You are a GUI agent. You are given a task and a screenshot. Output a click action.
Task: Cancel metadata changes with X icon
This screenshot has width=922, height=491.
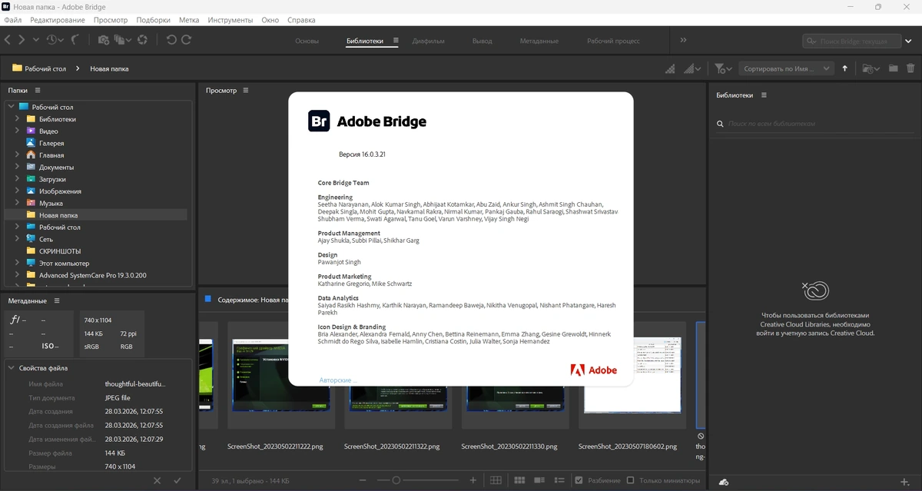click(157, 480)
